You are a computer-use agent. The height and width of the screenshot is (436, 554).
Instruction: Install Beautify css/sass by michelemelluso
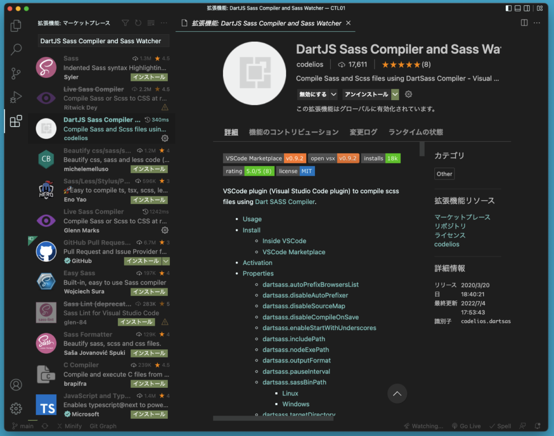pyautogui.click(x=149, y=169)
